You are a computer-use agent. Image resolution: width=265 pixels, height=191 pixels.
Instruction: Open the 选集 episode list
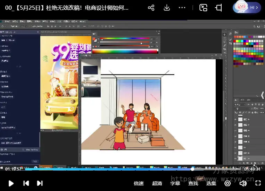(211, 183)
